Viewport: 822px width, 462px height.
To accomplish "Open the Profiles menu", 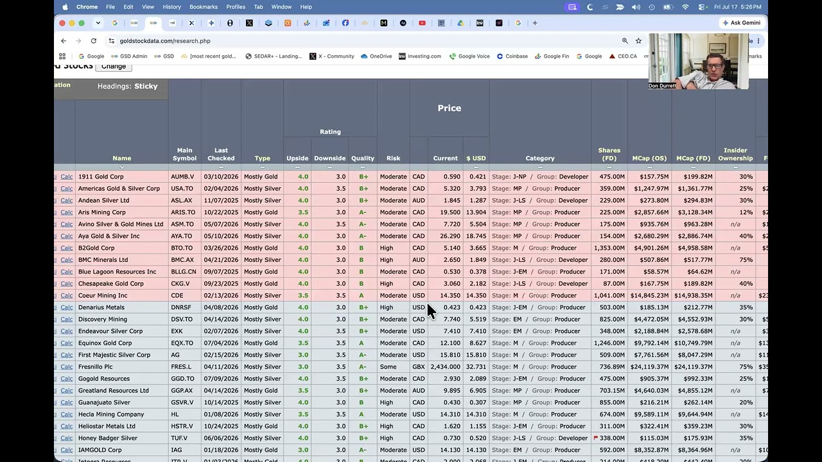I will [x=236, y=7].
